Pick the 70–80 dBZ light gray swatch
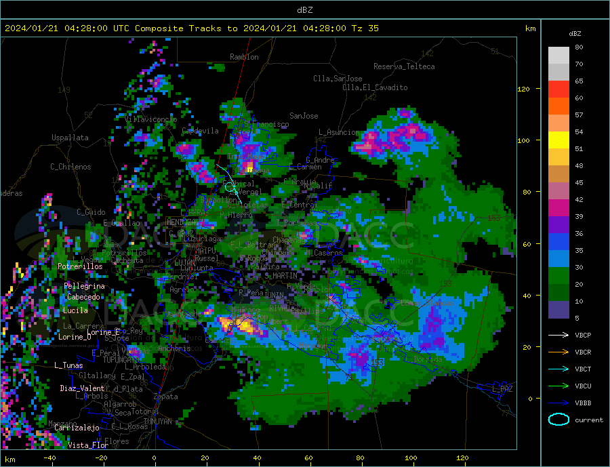Screen dimensions: 610x467 pyautogui.click(x=558, y=56)
